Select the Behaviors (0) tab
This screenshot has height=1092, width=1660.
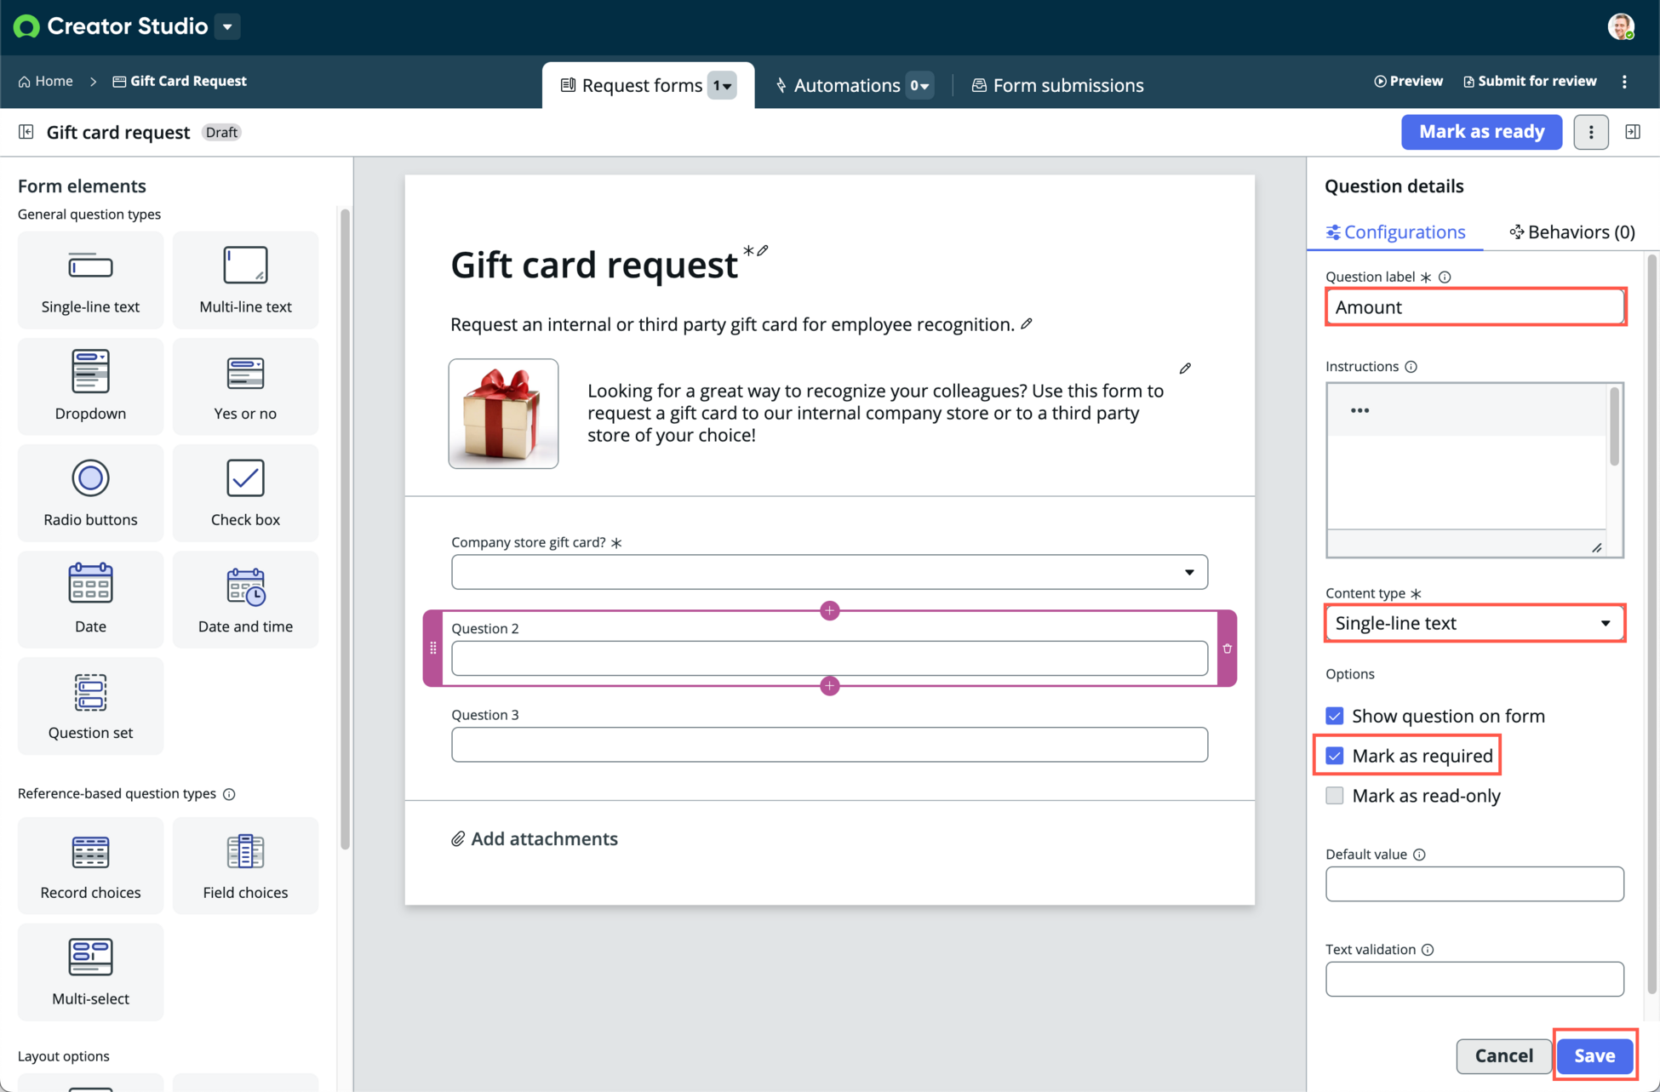pos(1571,232)
